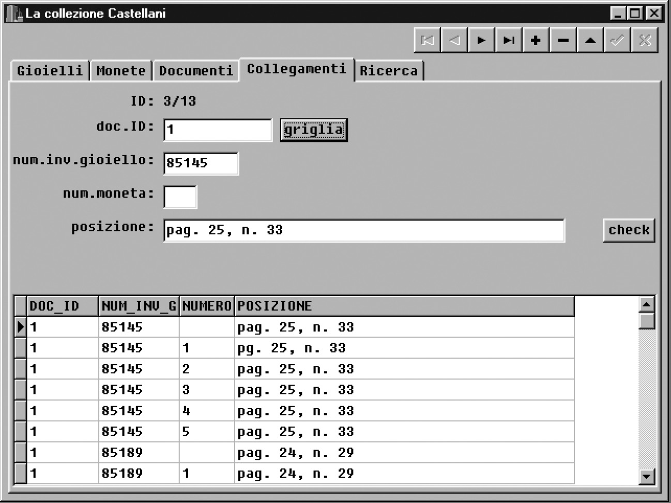Open the Documenti tab

pyautogui.click(x=196, y=71)
